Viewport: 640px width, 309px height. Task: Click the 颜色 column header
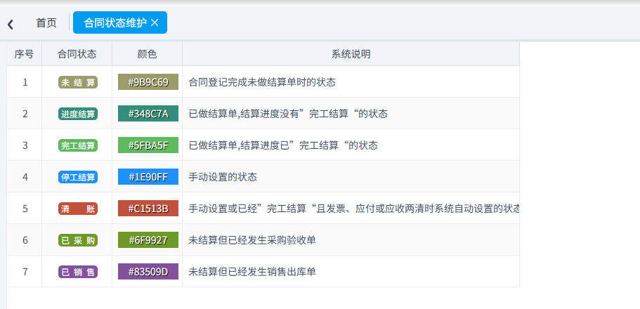tap(148, 54)
